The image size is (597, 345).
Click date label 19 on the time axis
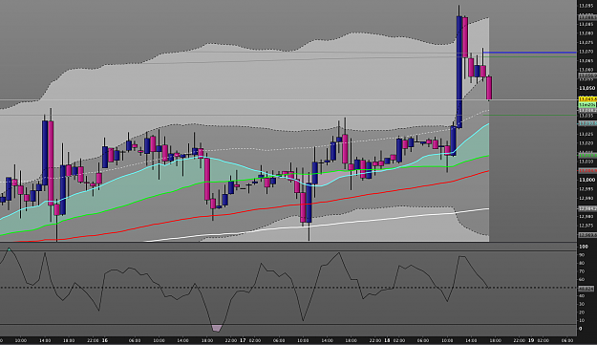(531, 340)
